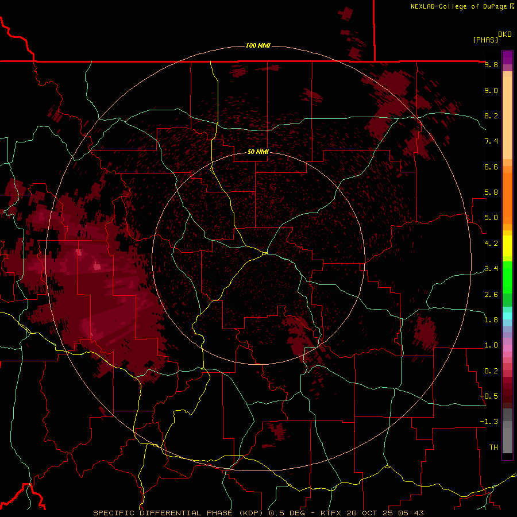The image size is (517, 517).
Task: Click the TH label on legend
Action: (x=493, y=447)
